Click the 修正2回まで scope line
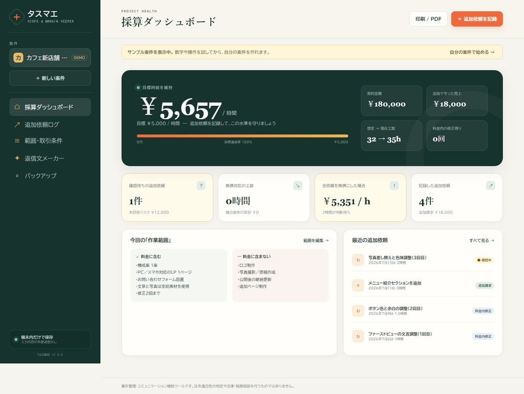Screen dimensions: 524x394 148,293
